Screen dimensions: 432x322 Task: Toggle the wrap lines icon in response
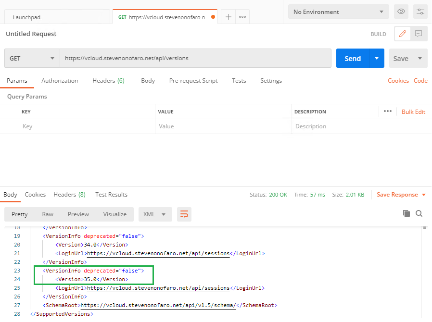(184, 214)
